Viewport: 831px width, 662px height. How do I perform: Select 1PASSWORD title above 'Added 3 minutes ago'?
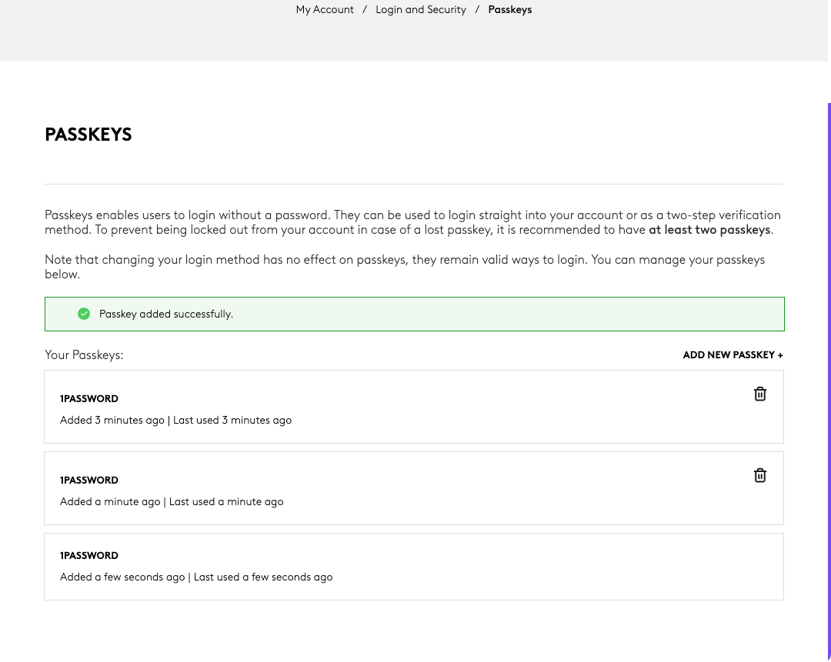coord(89,399)
